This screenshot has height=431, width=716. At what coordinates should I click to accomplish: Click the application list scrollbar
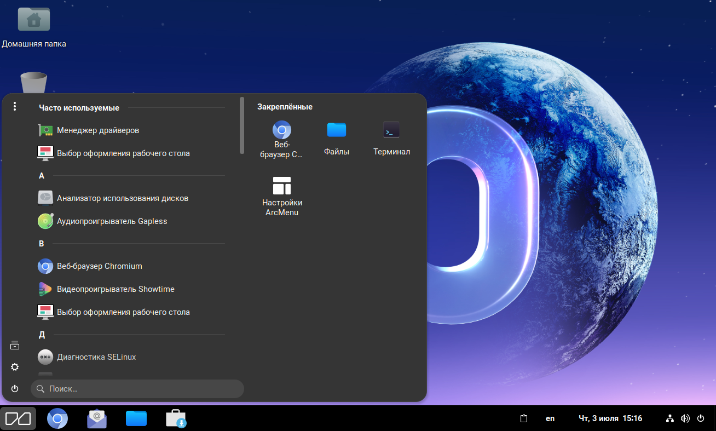pyautogui.click(x=242, y=126)
